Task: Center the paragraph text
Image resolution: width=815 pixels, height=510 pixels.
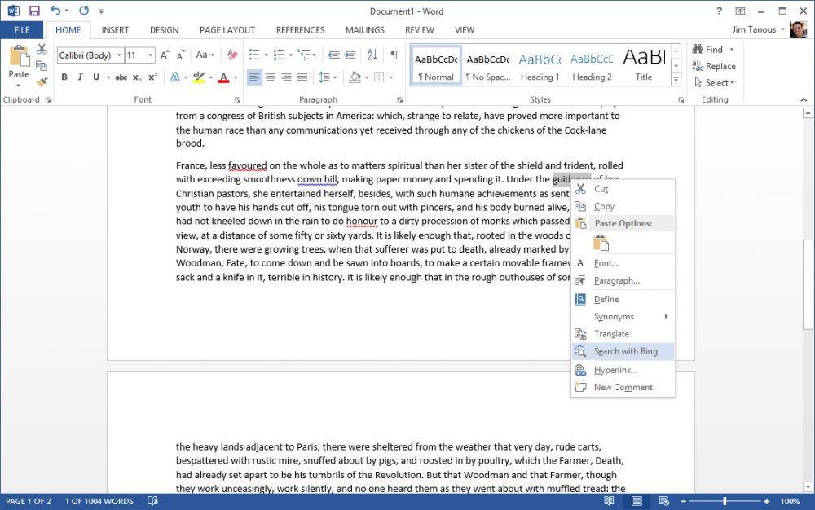Action: (271, 77)
